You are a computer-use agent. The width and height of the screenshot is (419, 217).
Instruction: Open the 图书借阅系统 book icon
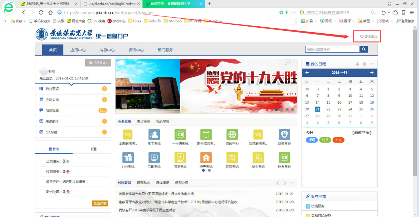point(206,134)
